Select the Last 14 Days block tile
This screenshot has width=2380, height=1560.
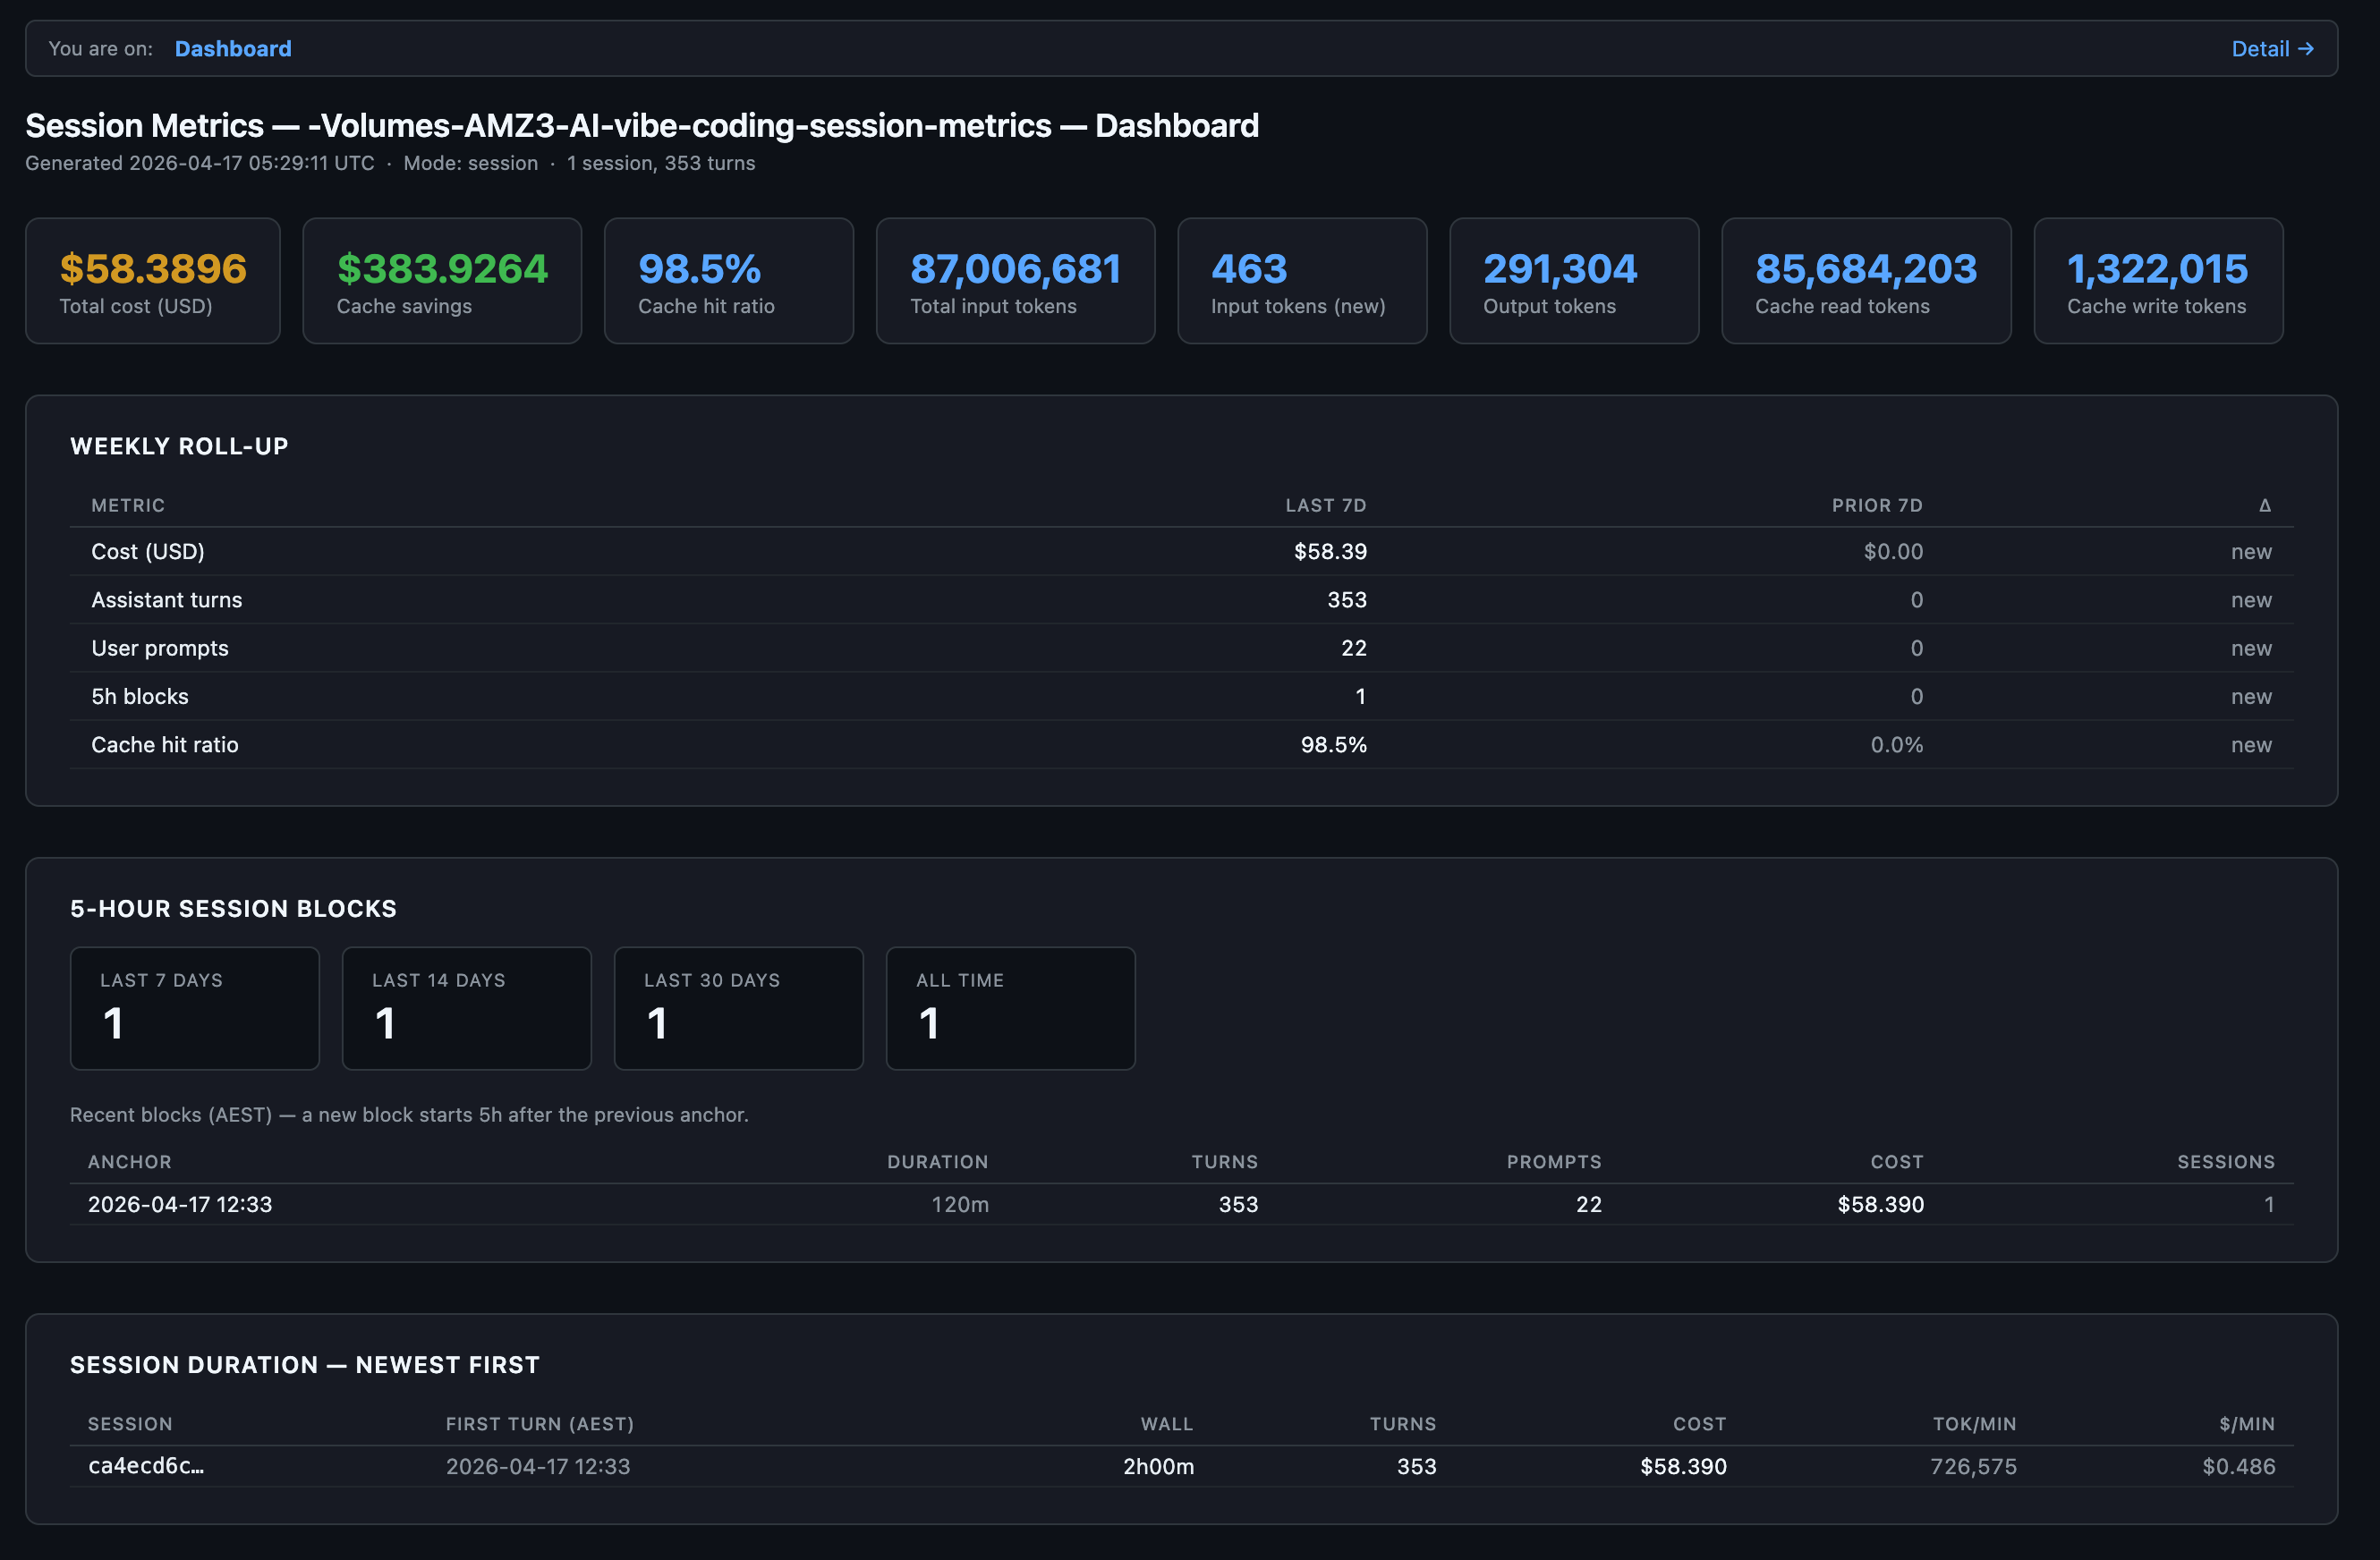466,1008
